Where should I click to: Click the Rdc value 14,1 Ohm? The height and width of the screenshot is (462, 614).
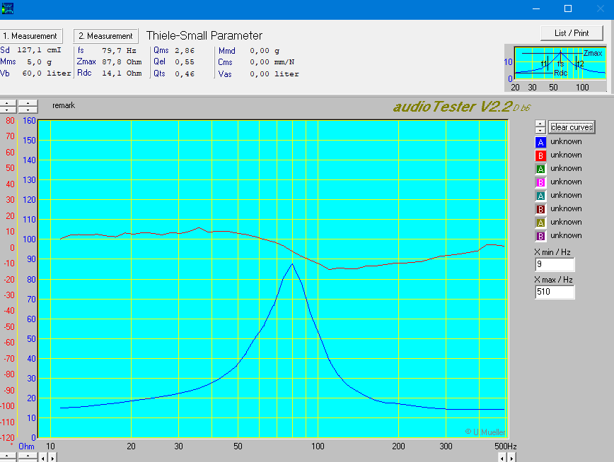pos(122,73)
